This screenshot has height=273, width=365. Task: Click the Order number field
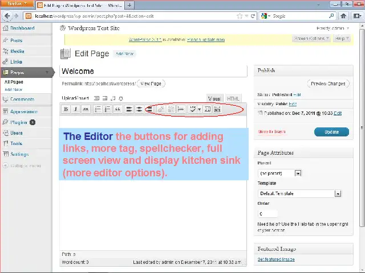[267, 214]
